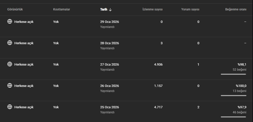The height and width of the screenshot is (122, 253).
Task: Click the like ratio bar under "13 beğeni"
Action: pos(233,96)
